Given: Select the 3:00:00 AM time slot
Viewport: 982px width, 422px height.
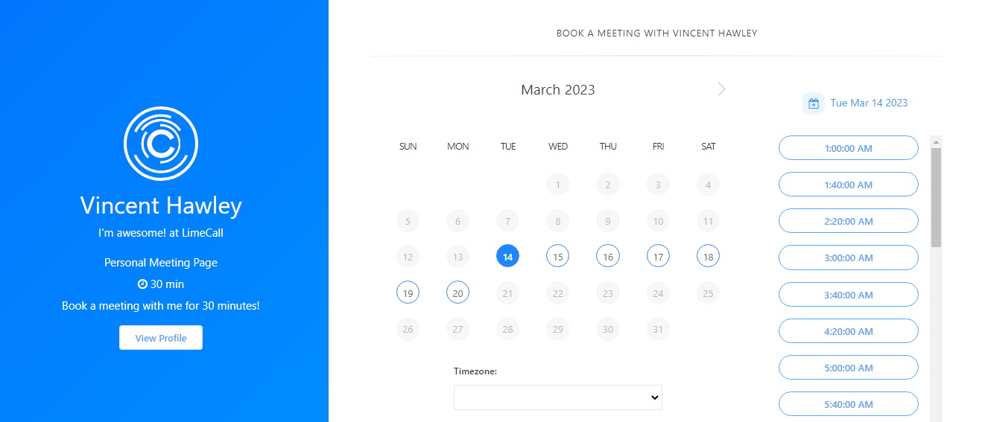Looking at the screenshot, I should [x=848, y=258].
